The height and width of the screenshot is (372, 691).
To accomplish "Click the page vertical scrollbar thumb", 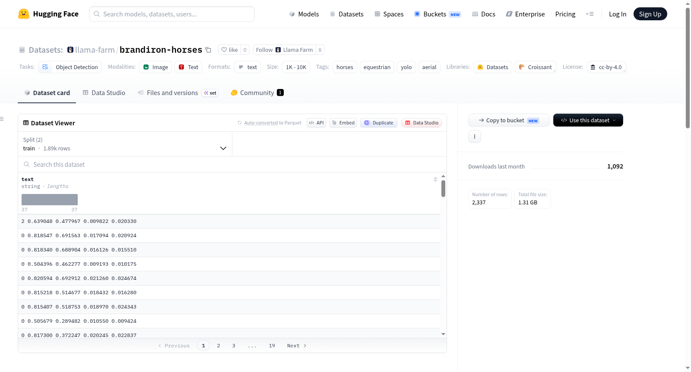I will [x=688, y=68].
